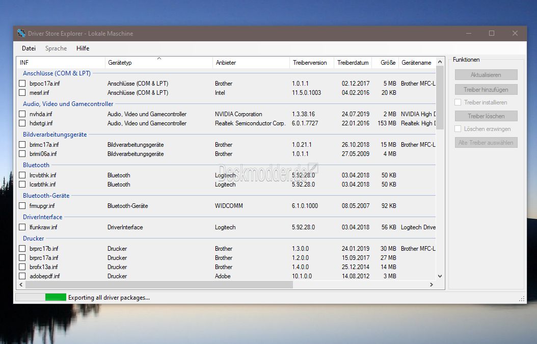Minimize the Driver Store Explorer window
The width and height of the screenshot is (537, 344).
(469, 33)
